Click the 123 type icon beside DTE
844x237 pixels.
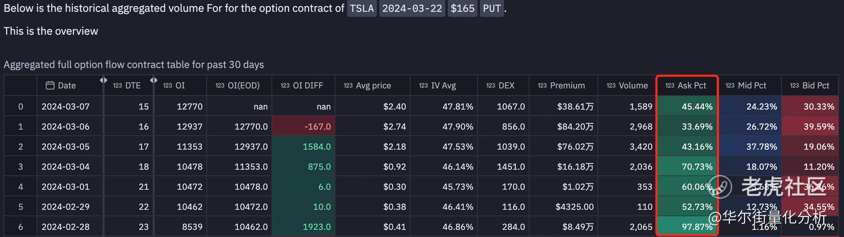click(118, 86)
